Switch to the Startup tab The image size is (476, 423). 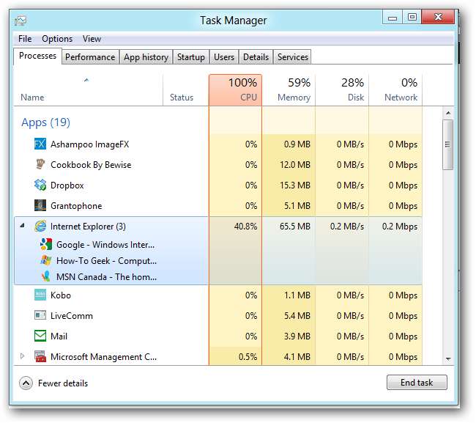[x=191, y=57]
